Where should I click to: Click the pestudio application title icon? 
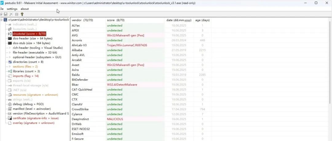pyautogui.click(x=2, y=3)
